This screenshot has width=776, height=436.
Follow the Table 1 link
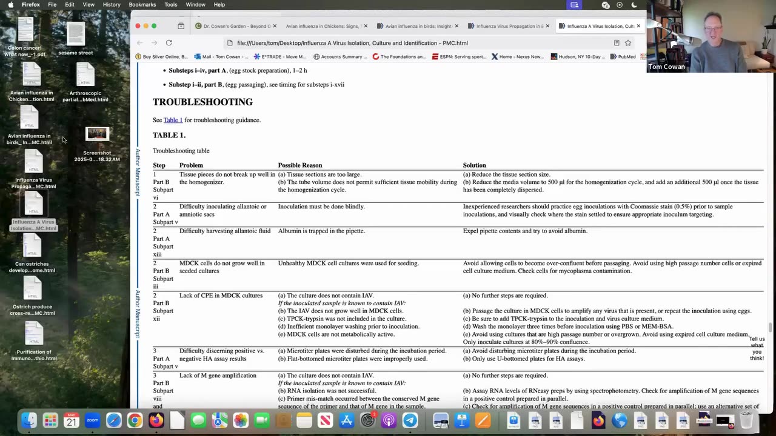tap(173, 120)
